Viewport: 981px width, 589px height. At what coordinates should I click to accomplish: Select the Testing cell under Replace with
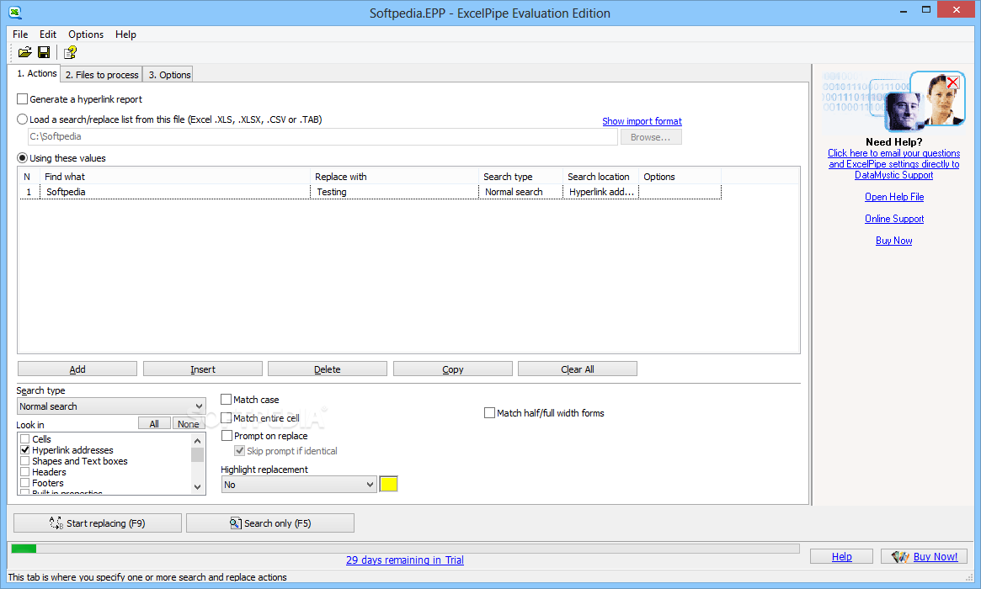coord(395,191)
